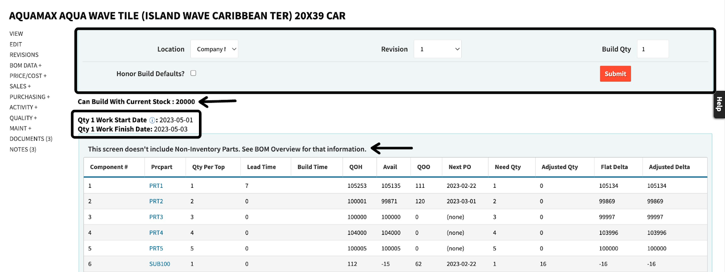725x272 pixels.
Task: Click the page title AQUAMAX AQUA WAVE TILE
Action: (x=177, y=16)
